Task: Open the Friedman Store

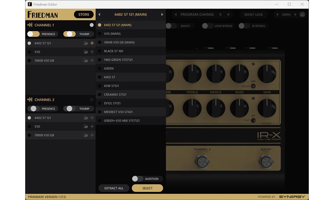Action: click(x=84, y=15)
